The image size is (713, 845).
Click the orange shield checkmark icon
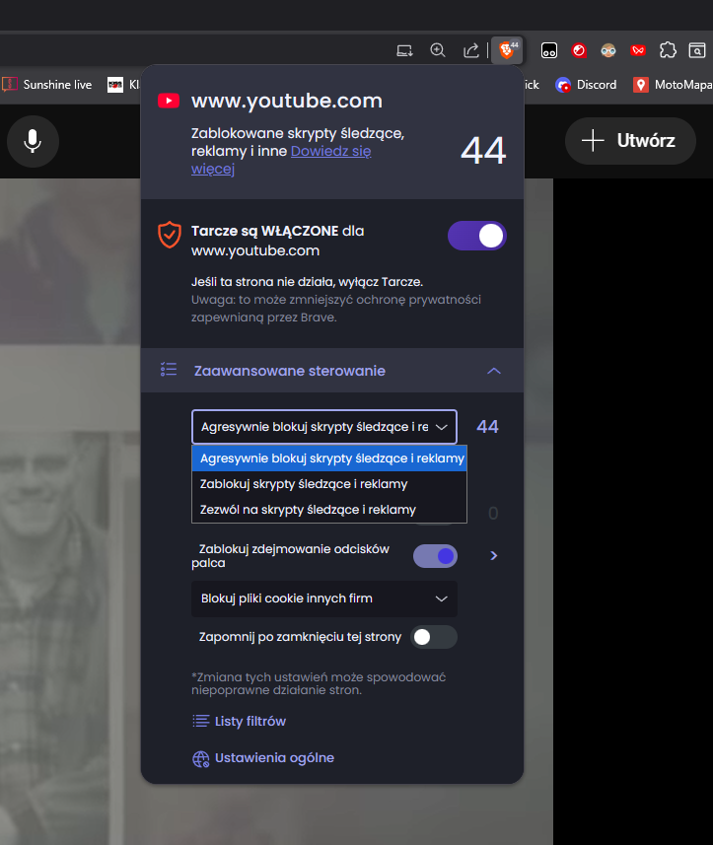click(170, 235)
